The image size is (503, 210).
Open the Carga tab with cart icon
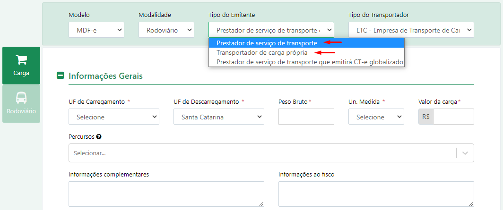pos(21,66)
